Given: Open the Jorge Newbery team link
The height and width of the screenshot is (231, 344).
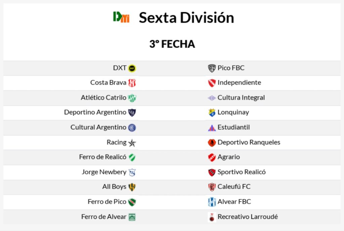Looking at the screenshot, I should 104,172.
